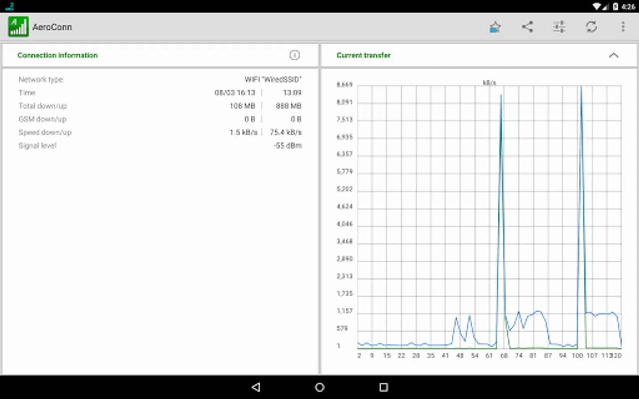639x399 pixels.
Task: Tap the AeroConn signal bars logo
Action: pyautogui.click(x=17, y=27)
